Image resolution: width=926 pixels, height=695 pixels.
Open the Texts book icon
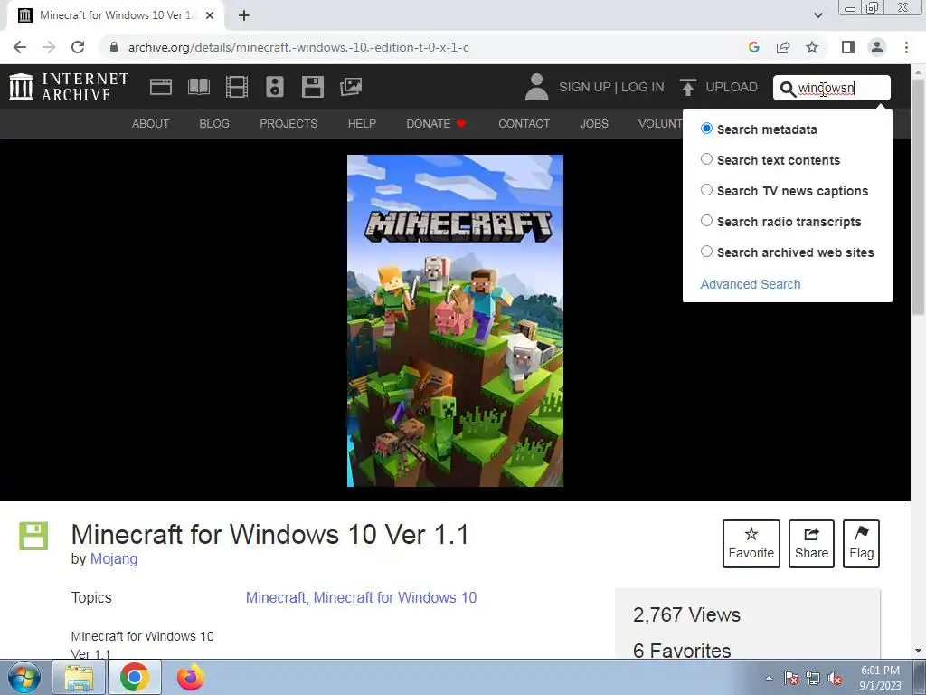click(199, 87)
